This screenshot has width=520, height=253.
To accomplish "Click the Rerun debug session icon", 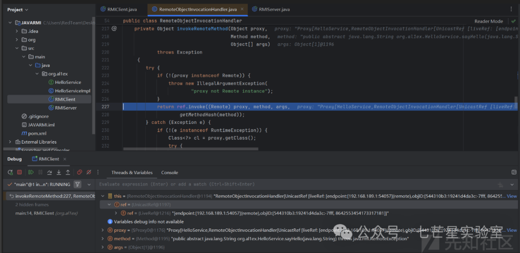I will point(10,173).
